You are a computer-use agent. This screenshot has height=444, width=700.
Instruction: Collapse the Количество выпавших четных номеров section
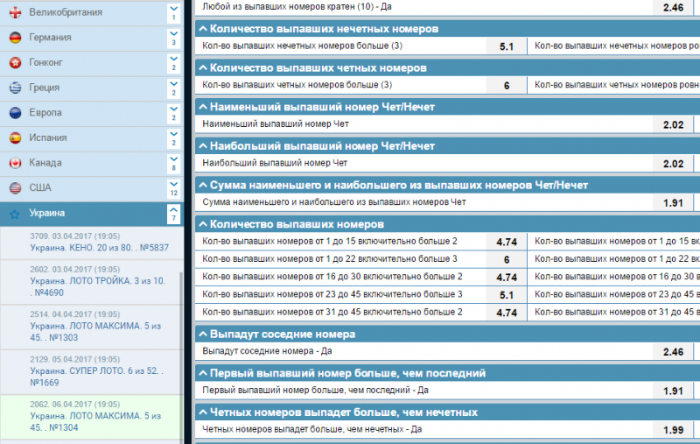pyautogui.click(x=203, y=68)
